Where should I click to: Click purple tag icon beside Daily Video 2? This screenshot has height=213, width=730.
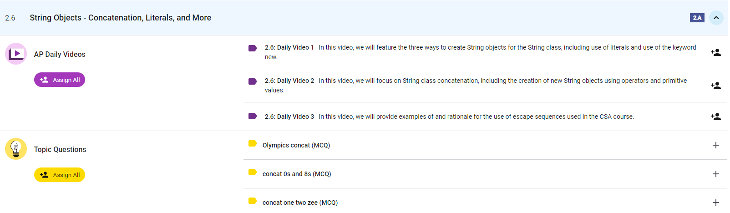253,81
